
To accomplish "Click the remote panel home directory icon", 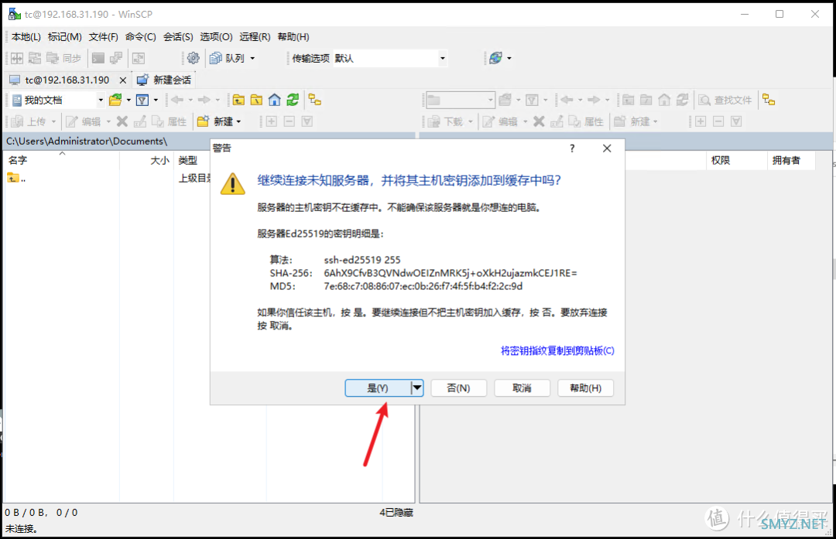I will click(664, 100).
